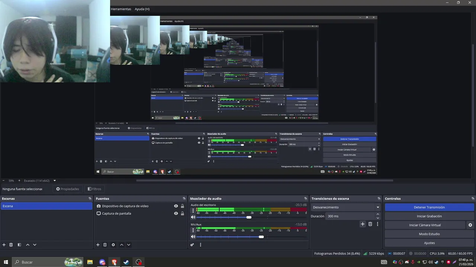Click Filtros button
Image resolution: width=476 pixels, height=267 pixels.
click(x=94, y=189)
